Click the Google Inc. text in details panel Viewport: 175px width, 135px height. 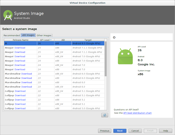[x=146, y=64]
